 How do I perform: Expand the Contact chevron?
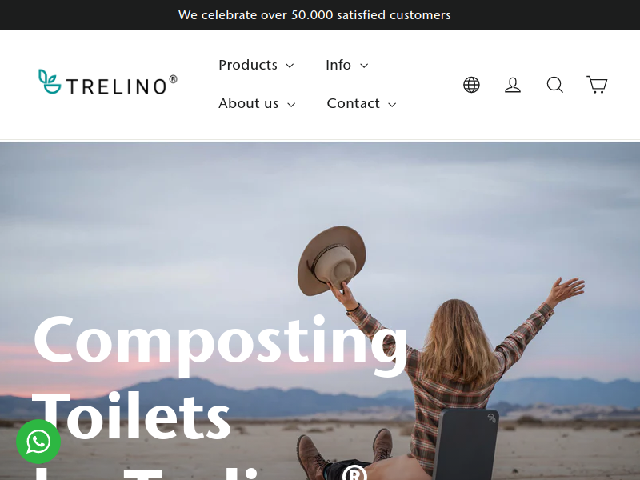tap(392, 105)
